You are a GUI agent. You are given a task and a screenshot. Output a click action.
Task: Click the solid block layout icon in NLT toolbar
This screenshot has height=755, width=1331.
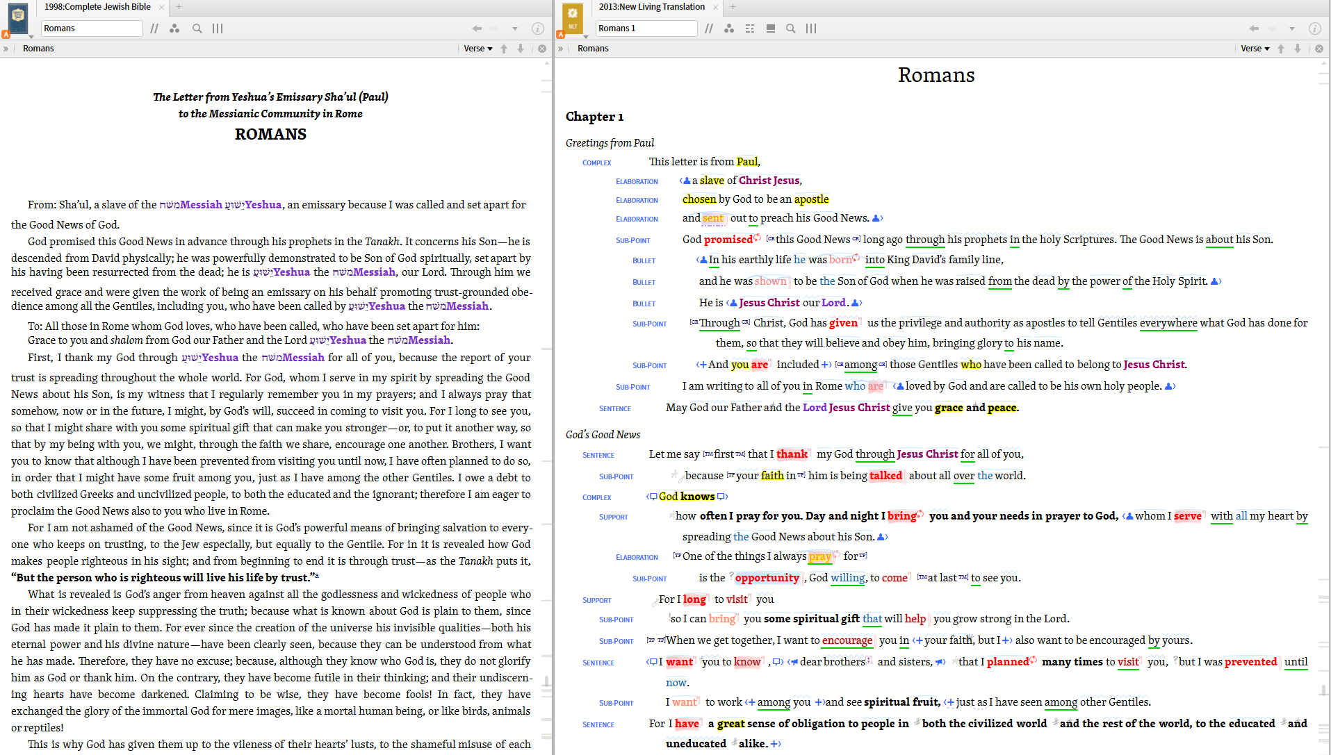pyautogui.click(x=771, y=28)
